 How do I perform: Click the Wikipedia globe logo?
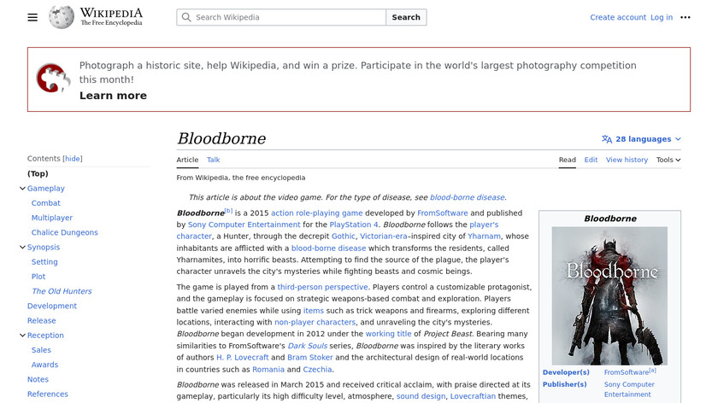62,17
